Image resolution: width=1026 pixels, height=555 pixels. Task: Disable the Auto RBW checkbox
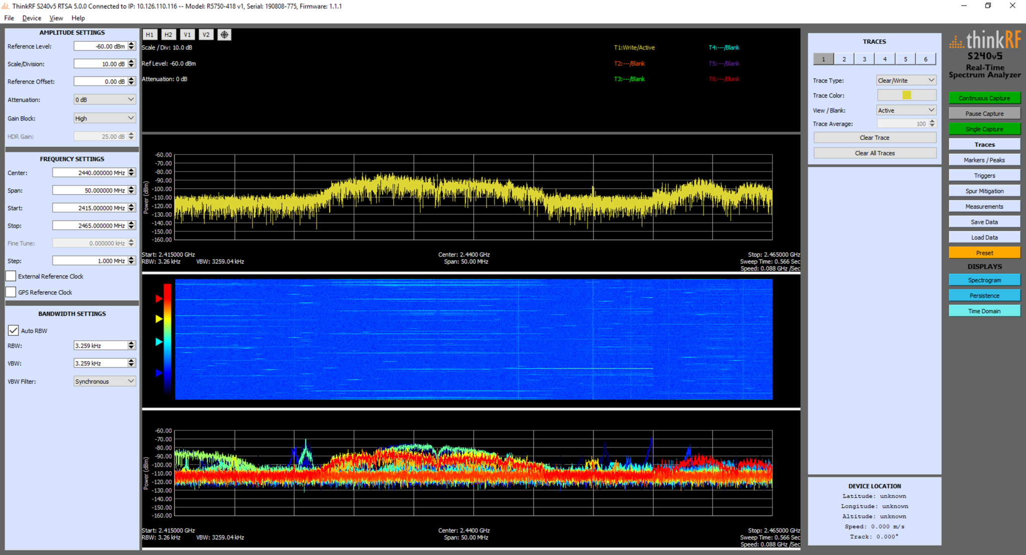coord(13,330)
